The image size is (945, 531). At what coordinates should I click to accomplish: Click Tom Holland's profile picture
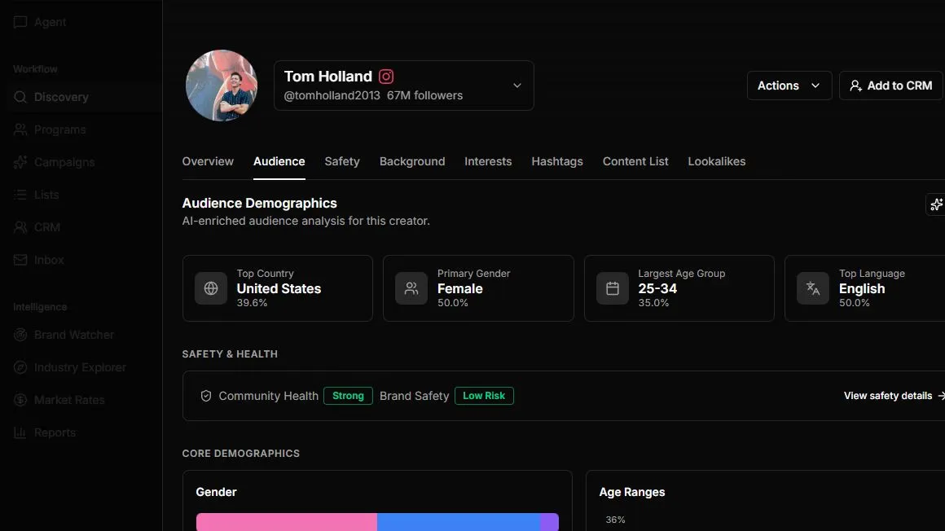pyautogui.click(x=222, y=86)
